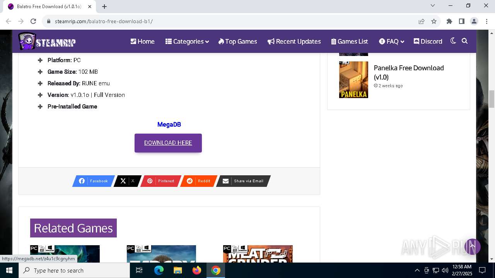The image size is (495, 278).
Task: Share the page on Pinterest
Action: click(x=160, y=181)
